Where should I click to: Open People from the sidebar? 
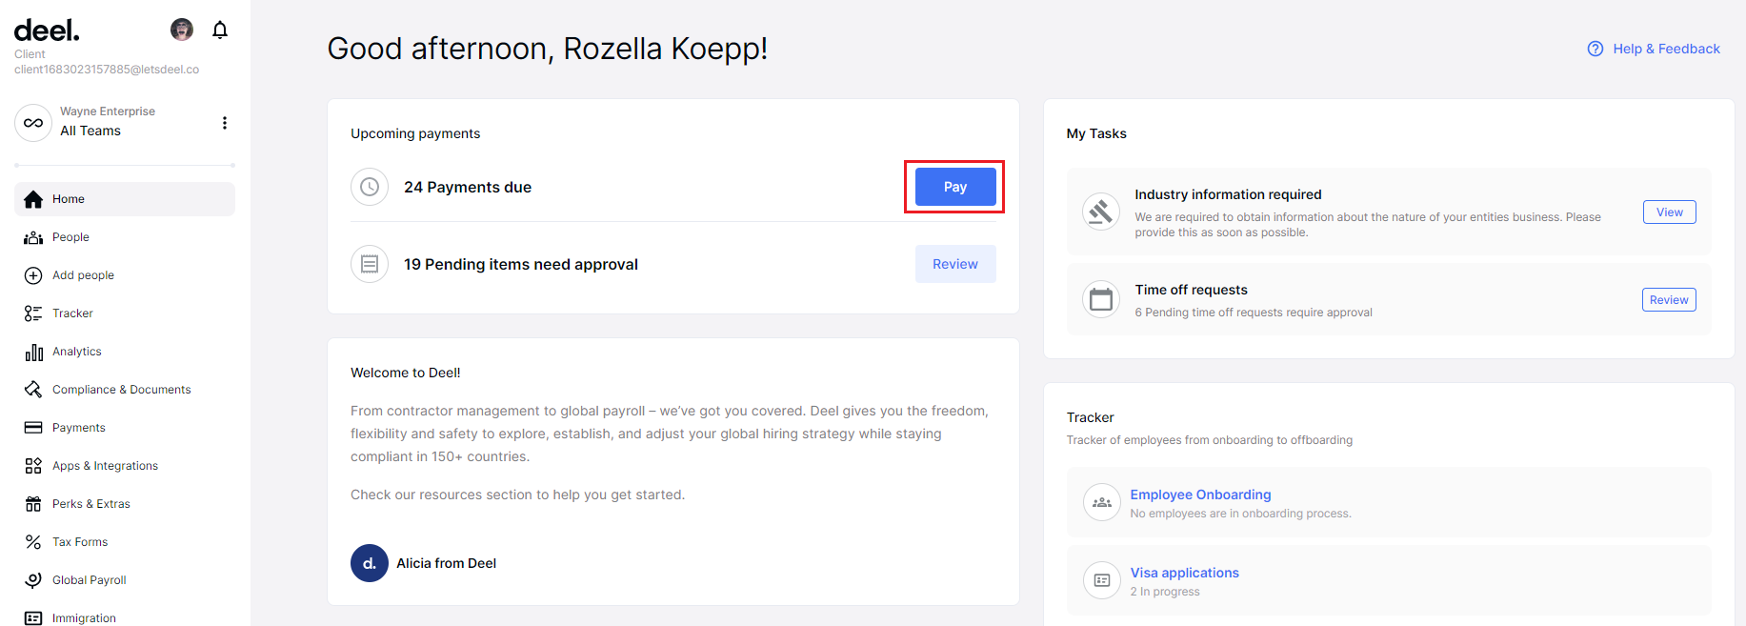pos(125,237)
